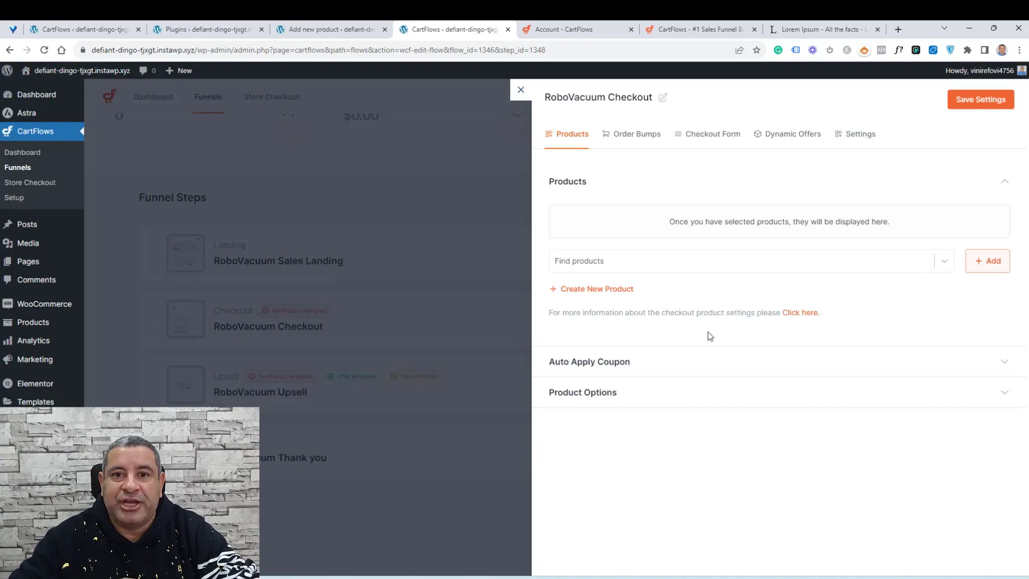Click the browser home icon
This screenshot has width=1029, height=579.
coord(61,50)
